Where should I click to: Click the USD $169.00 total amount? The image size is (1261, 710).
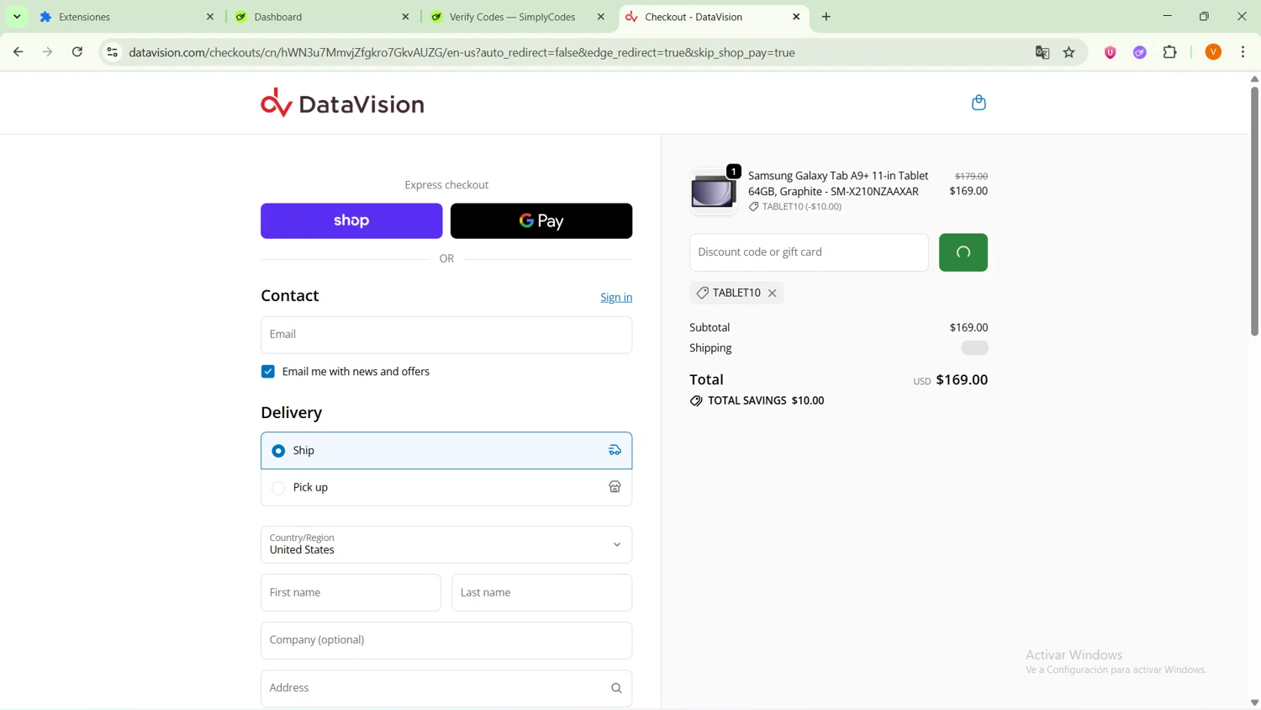click(x=951, y=380)
